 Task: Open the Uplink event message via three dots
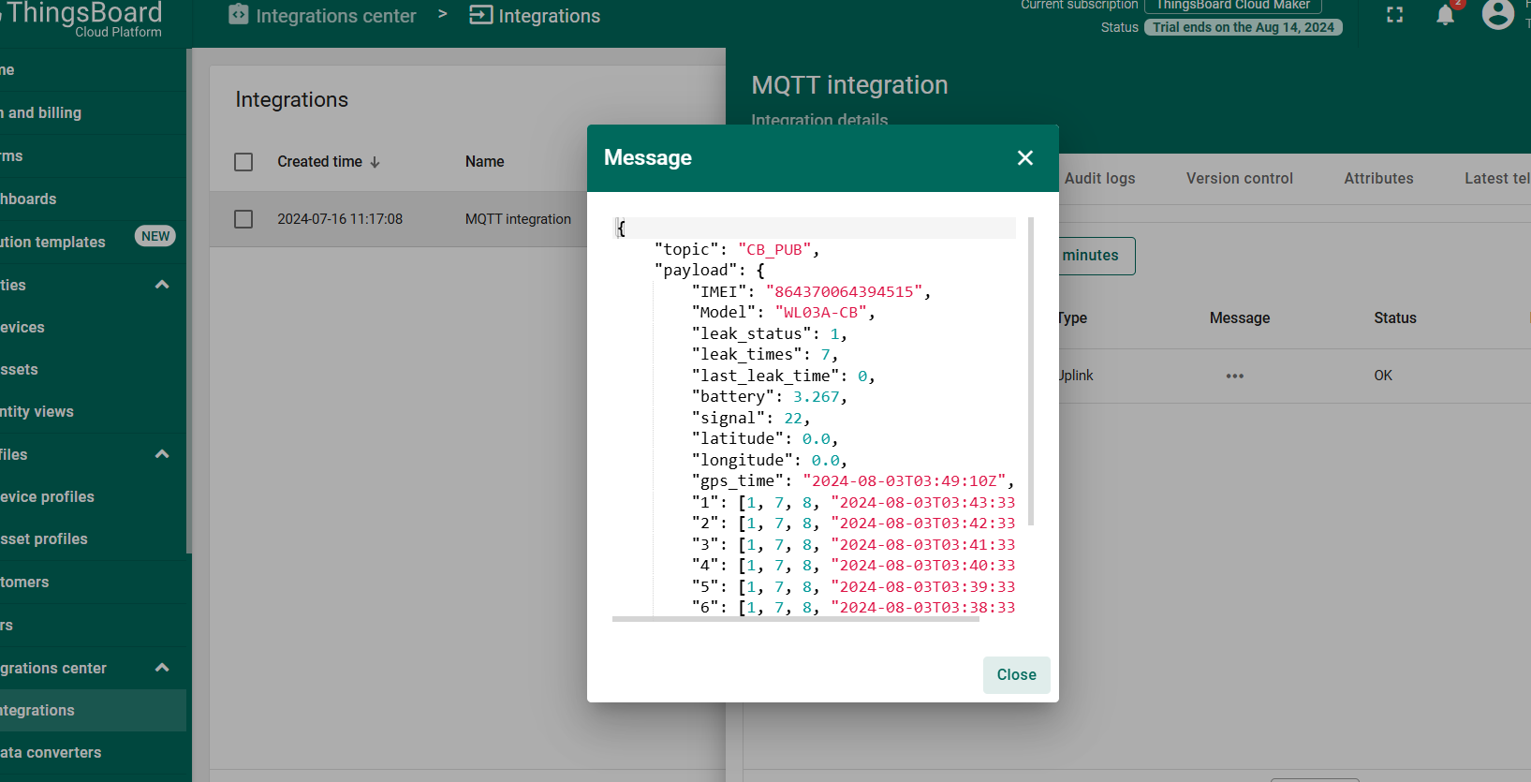[x=1235, y=376]
